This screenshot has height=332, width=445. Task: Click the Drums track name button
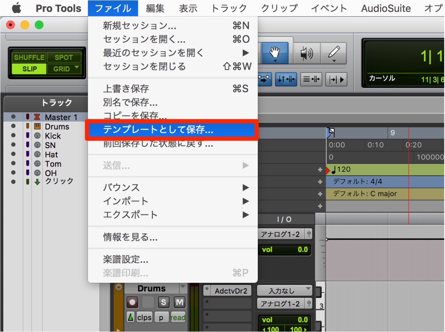(x=151, y=289)
